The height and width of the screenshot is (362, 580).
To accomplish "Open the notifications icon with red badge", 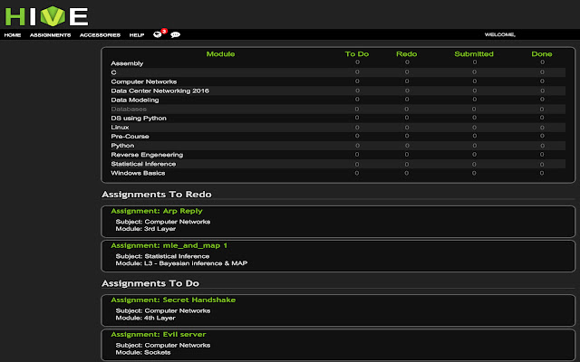I will tap(159, 34).
